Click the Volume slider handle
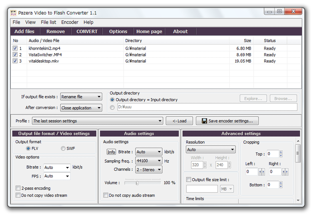The height and width of the screenshot is (215, 313). point(137,183)
